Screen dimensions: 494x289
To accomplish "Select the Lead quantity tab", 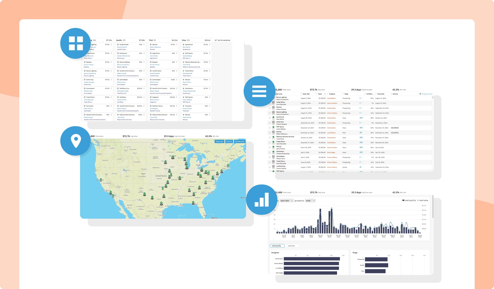I will coord(277,246).
